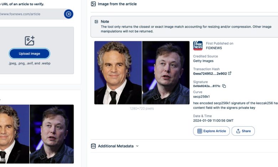
Task: Click the Explore Article button
Action: click(211, 131)
